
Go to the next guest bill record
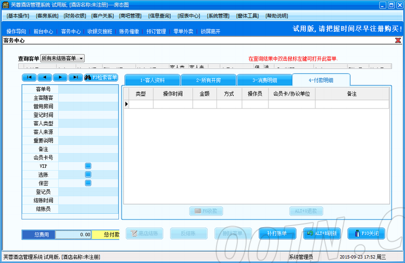(x=60, y=77)
